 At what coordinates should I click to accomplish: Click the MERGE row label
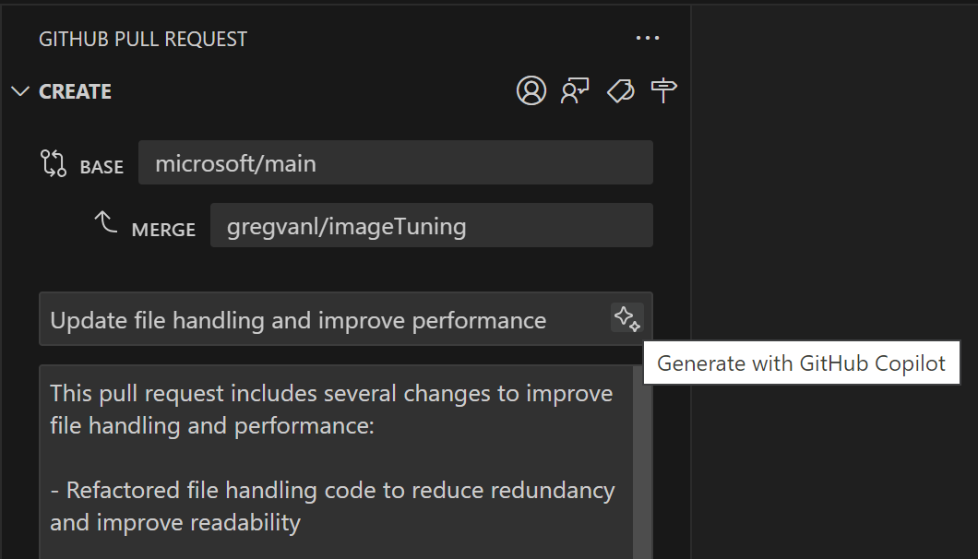[x=163, y=230]
